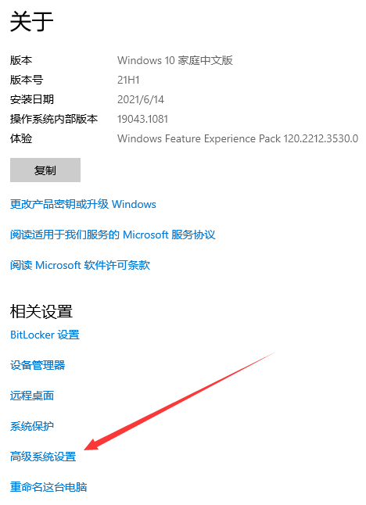Open BitLocker 设置

(x=45, y=335)
